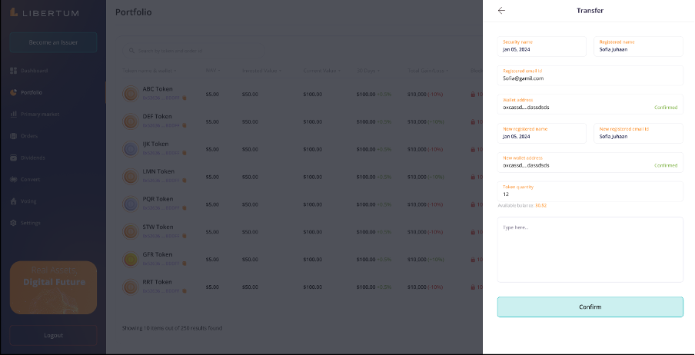This screenshot has height=355, width=695.
Task: Focus the 'Type here...' text area
Action: [x=590, y=250]
